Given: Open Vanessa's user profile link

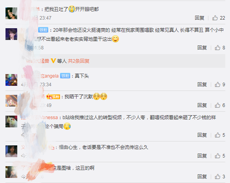Looking at the screenshot, I should pyautogui.click(x=40, y=118).
